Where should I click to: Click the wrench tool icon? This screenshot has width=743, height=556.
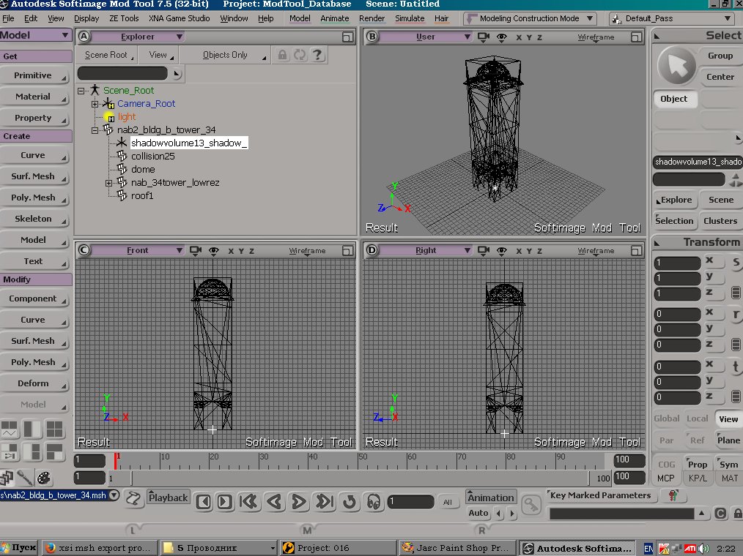coord(25,478)
